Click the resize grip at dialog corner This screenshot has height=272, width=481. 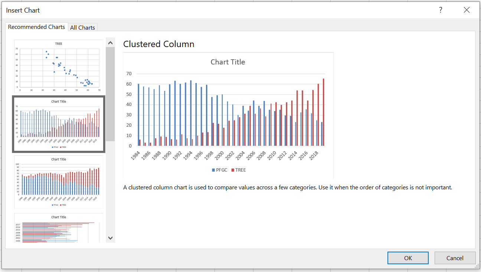(x=477, y=266)
